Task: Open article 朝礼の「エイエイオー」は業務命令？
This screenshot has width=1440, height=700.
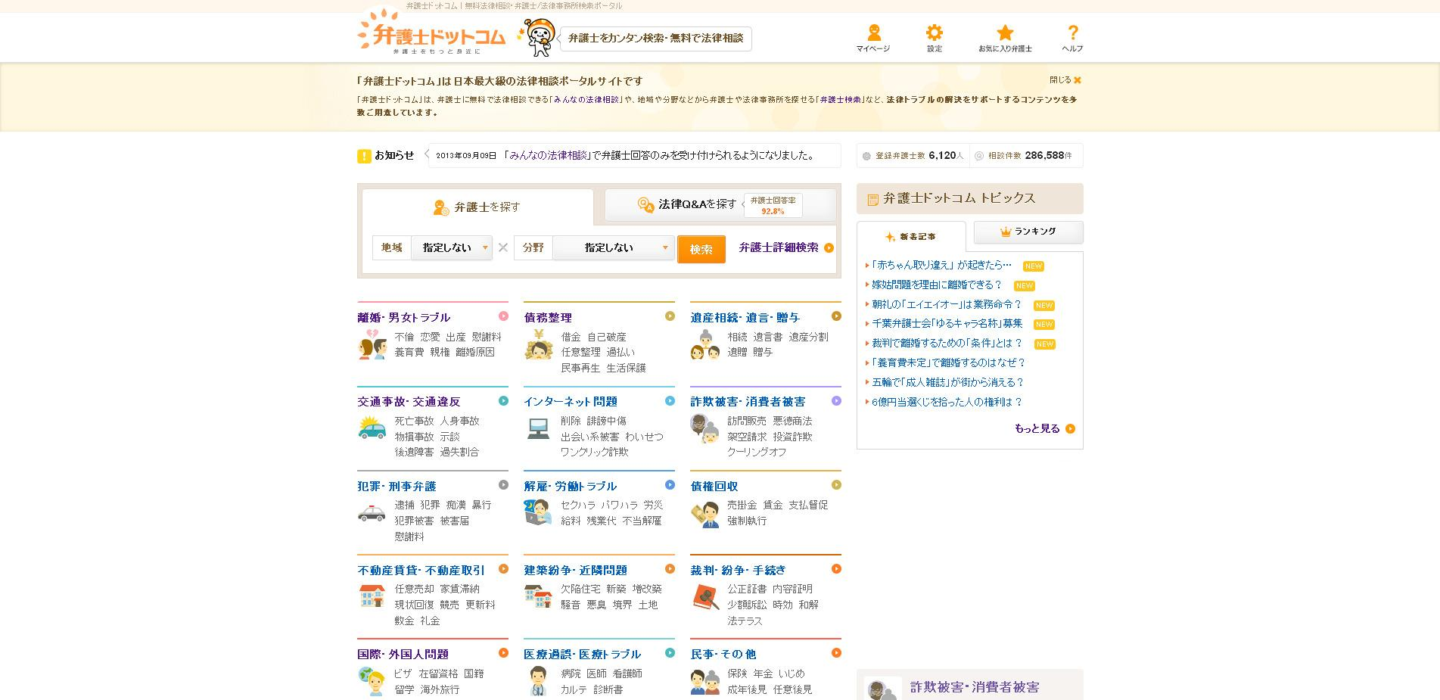Action: [947, 304]
